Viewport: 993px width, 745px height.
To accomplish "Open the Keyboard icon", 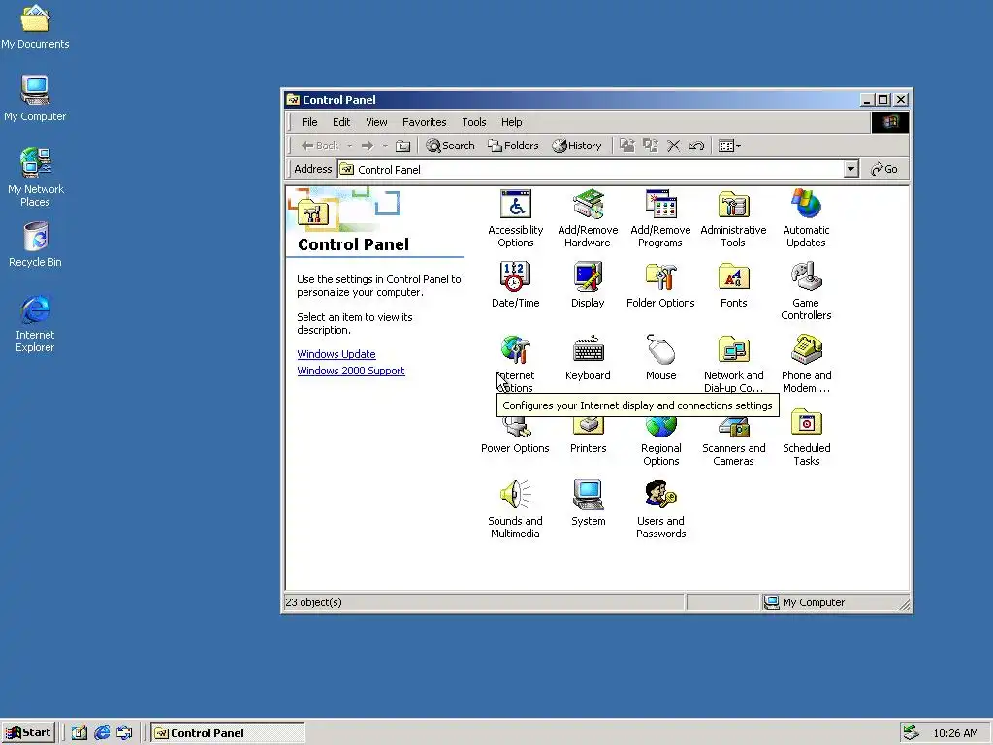I will (x=588, y=358).
